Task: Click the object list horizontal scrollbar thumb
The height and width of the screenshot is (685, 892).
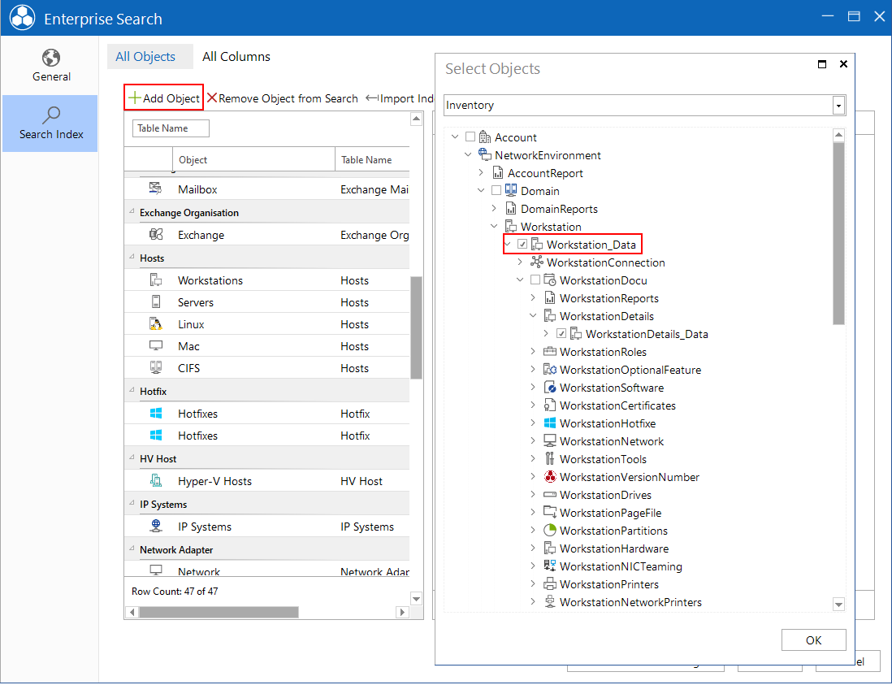Action: point(219,612)
